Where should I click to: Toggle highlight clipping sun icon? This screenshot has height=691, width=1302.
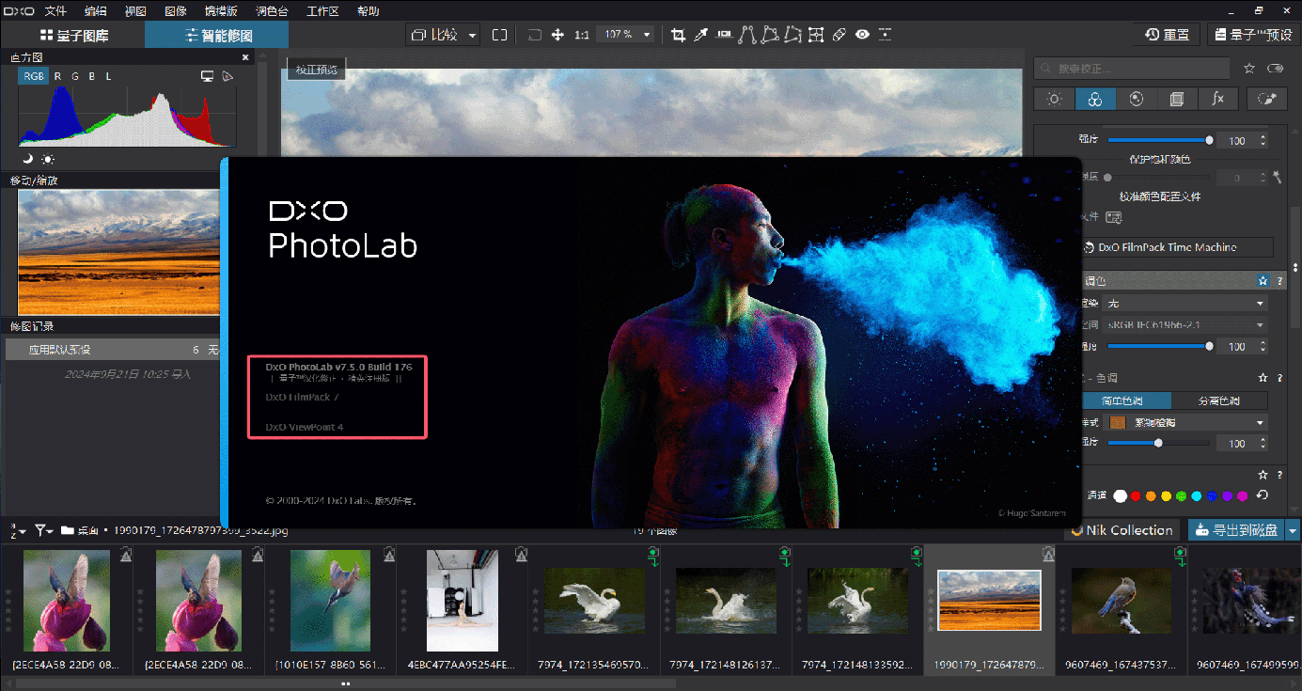(48, 158)
